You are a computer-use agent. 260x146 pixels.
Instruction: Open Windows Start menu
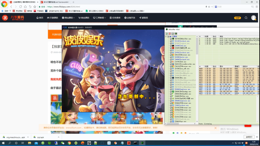coord(3,143)
